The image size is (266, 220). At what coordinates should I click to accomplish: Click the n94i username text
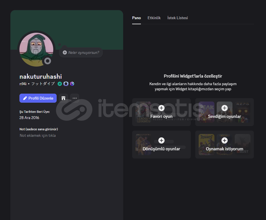click(x=23, y=84)
